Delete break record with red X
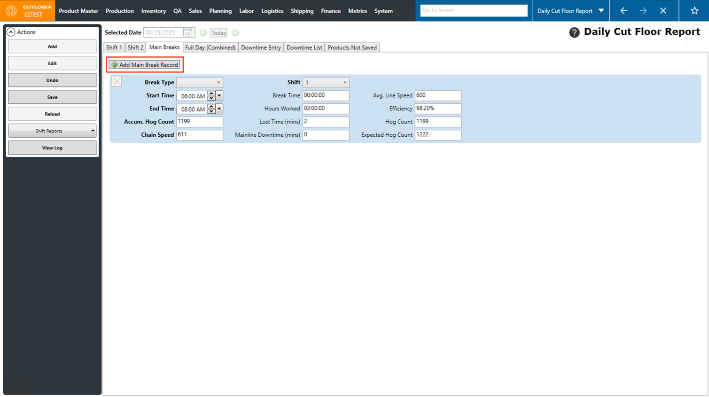709x397 pixels. coord(117,82)
